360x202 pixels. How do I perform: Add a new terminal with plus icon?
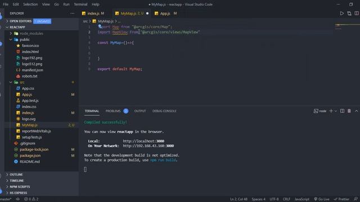point(331,111)
